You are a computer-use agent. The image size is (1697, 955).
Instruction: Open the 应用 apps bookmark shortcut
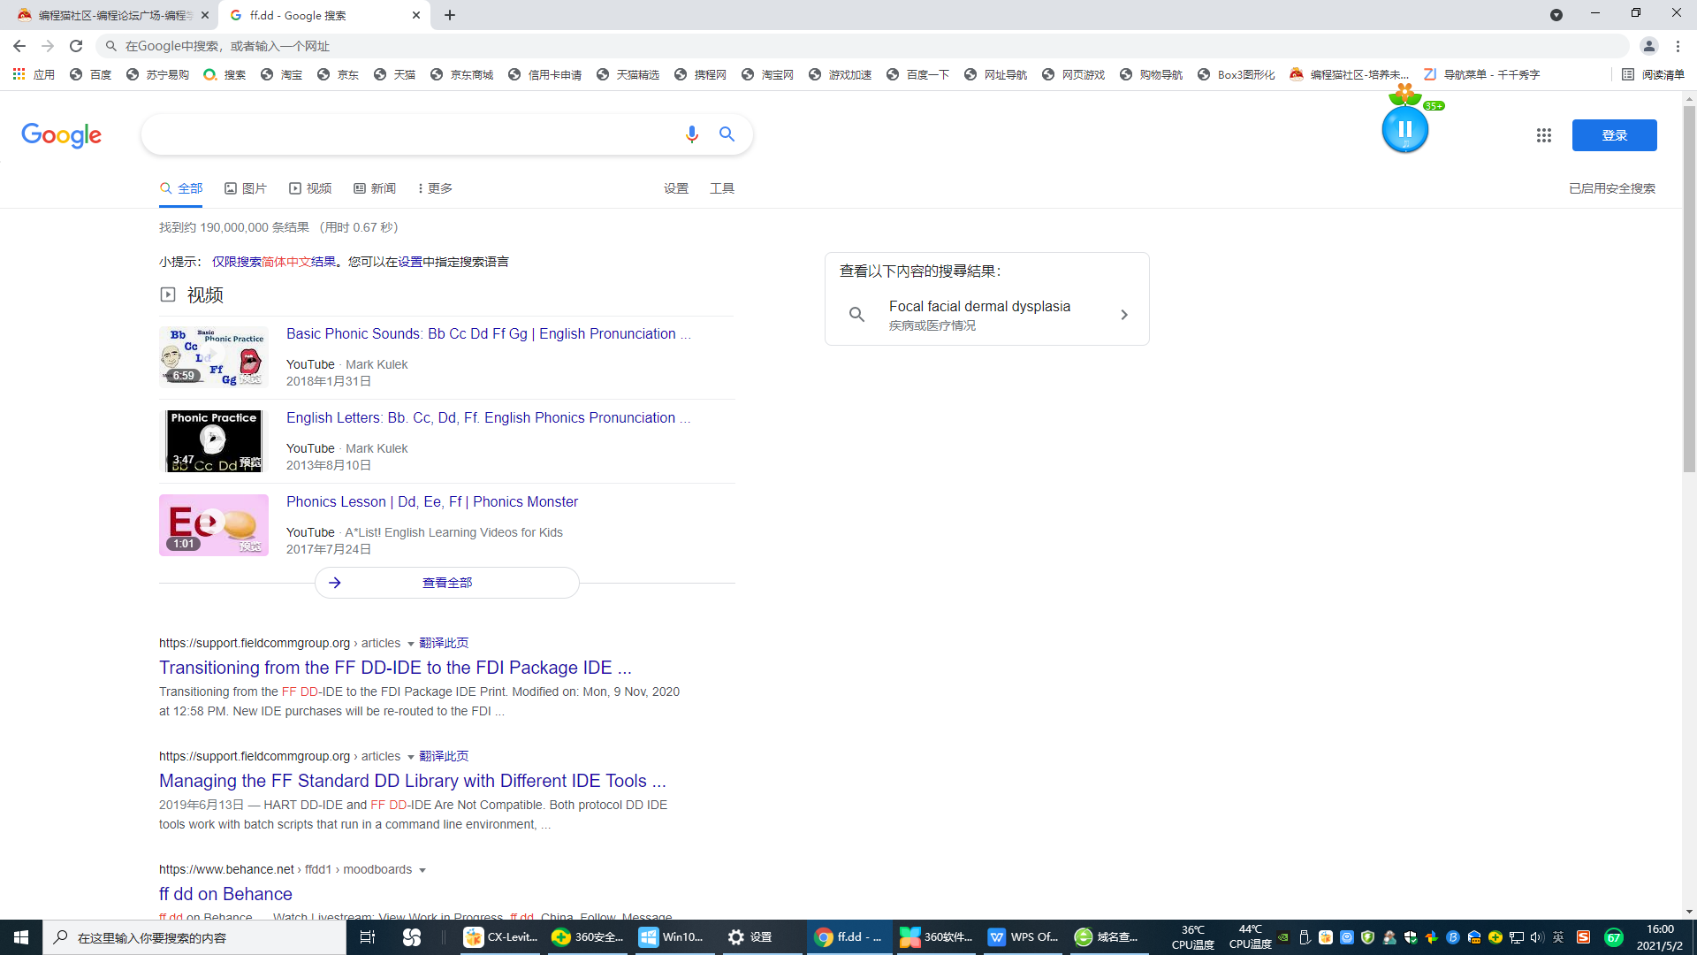click(x=34, y=75)
